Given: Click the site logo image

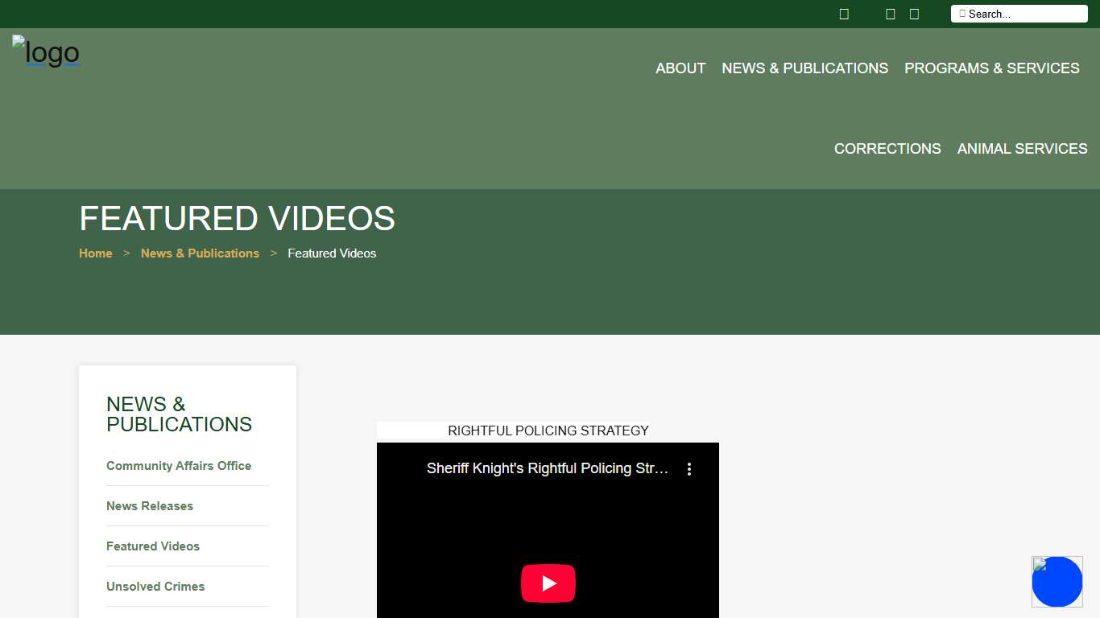Looking at the screenshot, I should point(46,52).
